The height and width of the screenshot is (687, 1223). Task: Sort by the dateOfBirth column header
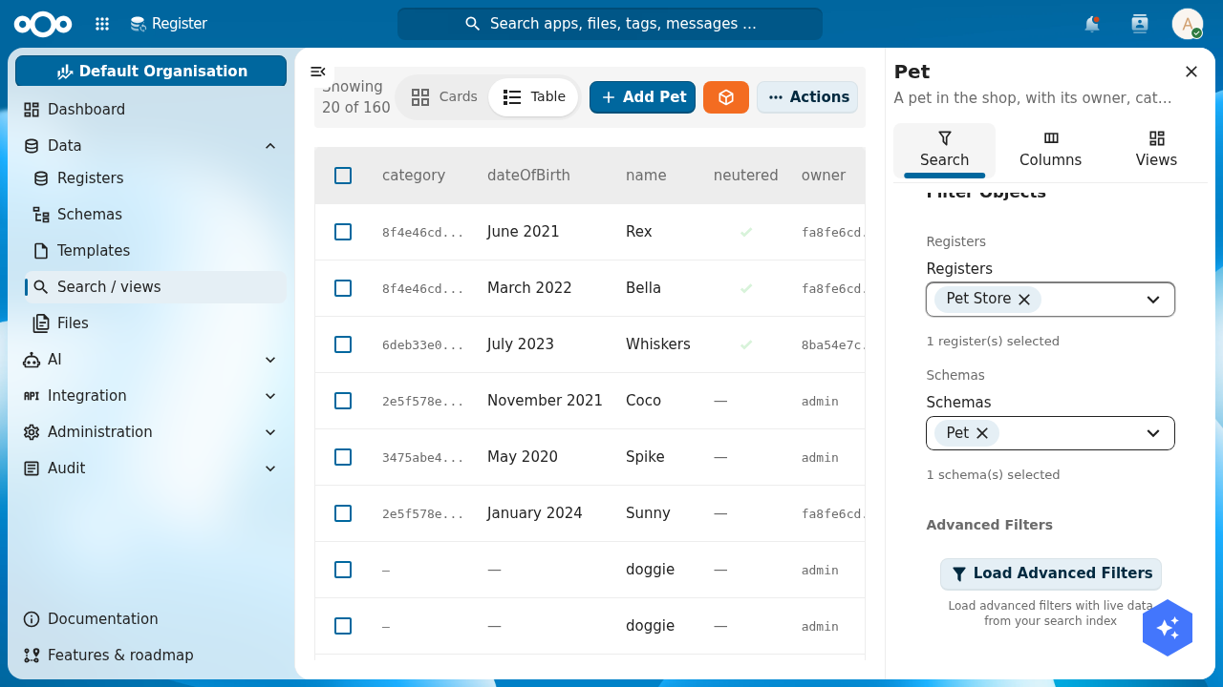[x=528, y=176]
